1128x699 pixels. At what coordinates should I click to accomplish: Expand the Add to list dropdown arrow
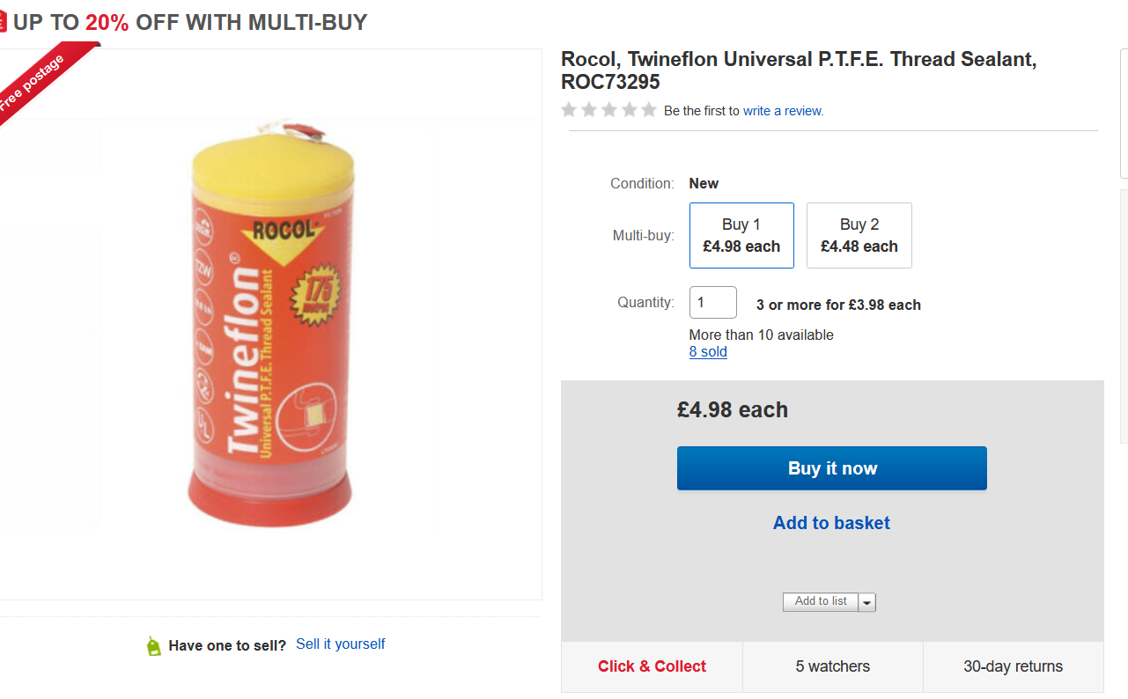pyautogui.click(x=867, y=602)
